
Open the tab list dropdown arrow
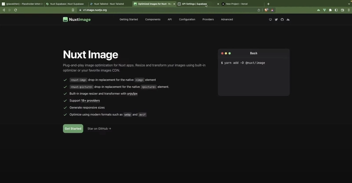[x=349, y=4]
